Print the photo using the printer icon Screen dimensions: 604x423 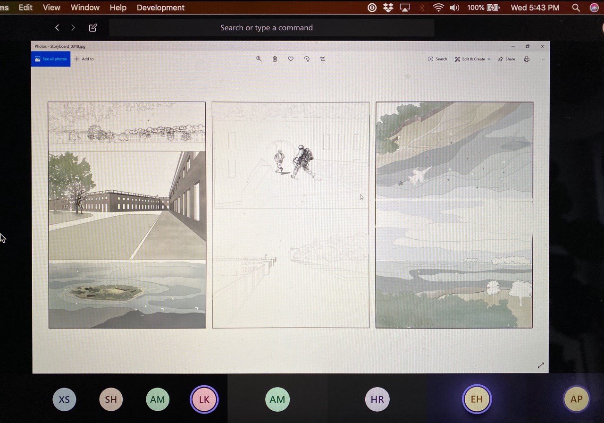[527, 59]
